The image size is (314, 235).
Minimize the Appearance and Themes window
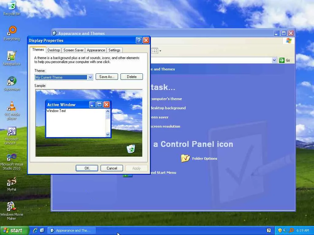coord(276,33)
